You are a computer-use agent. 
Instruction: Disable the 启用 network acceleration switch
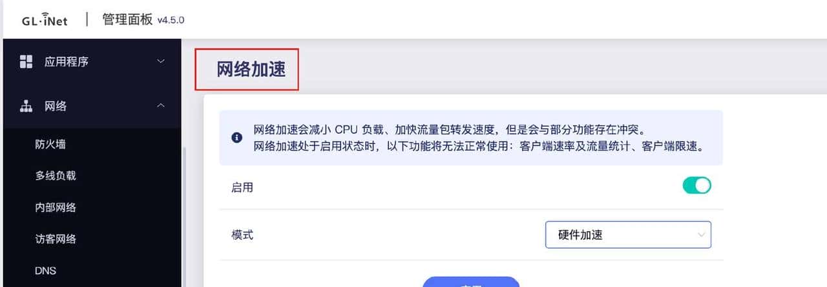pos(696,186)
